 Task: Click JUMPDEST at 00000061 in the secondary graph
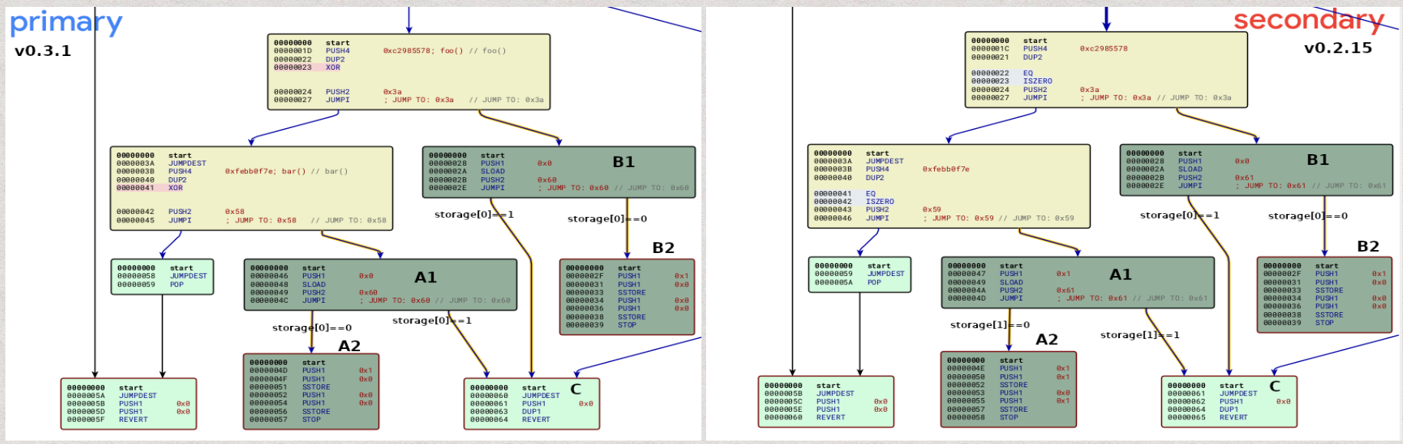(x=1213, y=393)
